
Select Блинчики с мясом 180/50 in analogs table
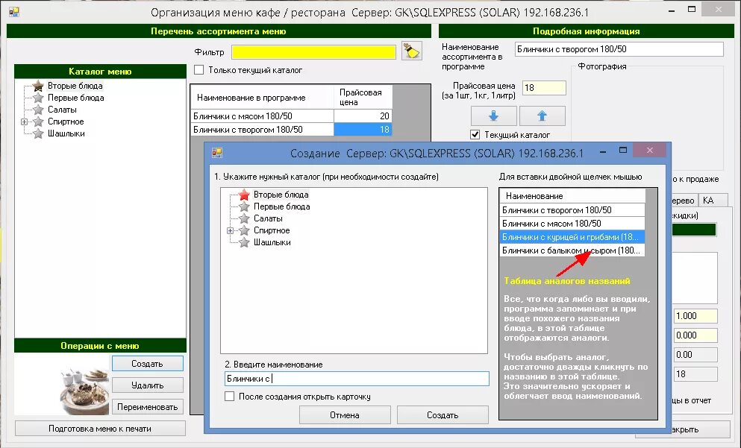[x=572, y=224]
